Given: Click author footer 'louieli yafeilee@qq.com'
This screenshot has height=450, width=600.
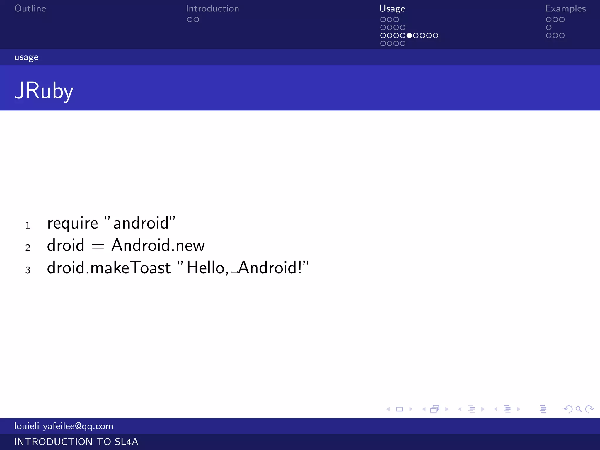Looking at the screenshot, I should click(64, 426).
